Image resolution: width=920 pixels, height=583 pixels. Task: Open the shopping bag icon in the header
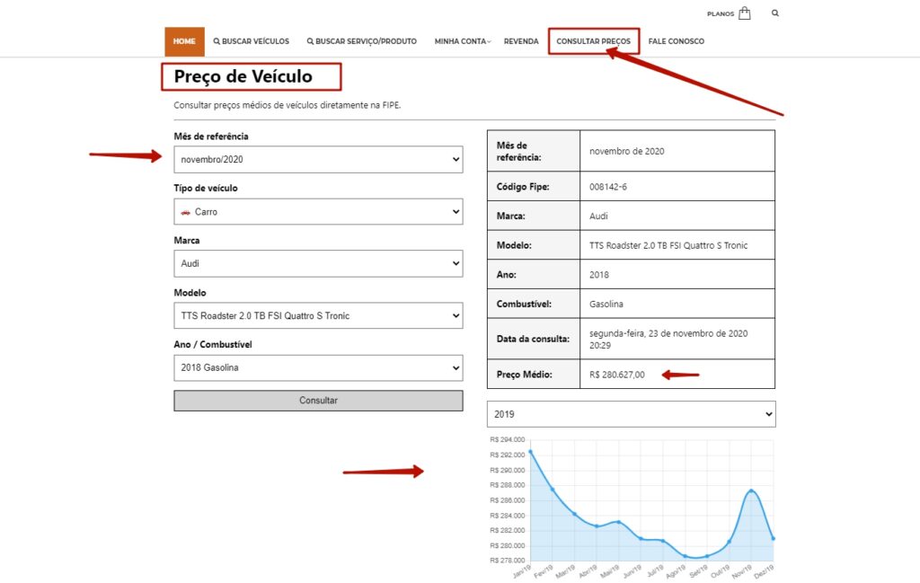(x=745, y=13)
